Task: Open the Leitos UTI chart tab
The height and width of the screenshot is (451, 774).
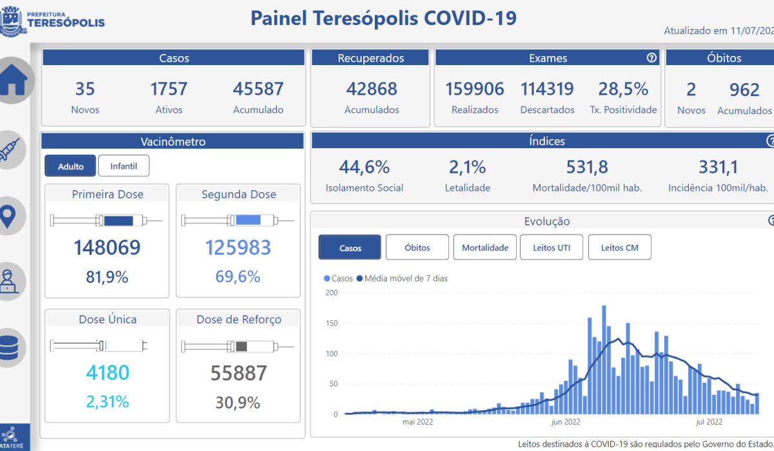Action: [551, 247]
